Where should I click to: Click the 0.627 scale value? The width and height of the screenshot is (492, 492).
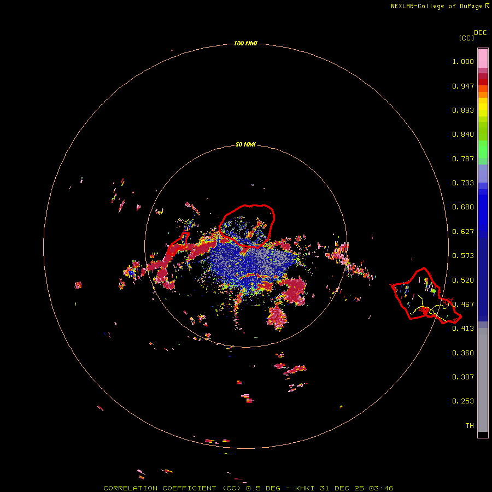click(x=463, y=232)
